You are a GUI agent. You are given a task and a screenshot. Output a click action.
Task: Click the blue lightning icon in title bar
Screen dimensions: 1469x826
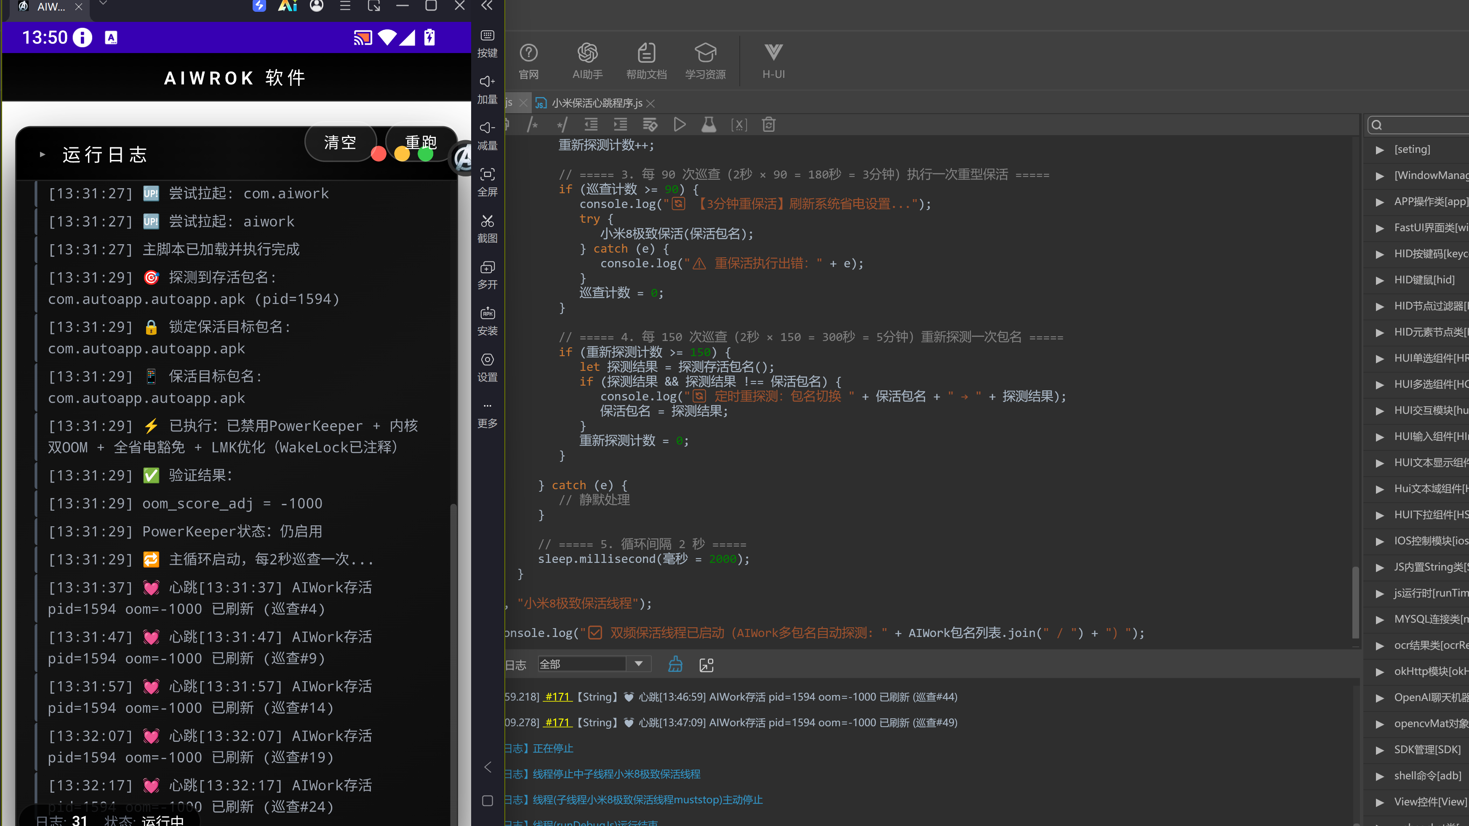pyautogui.click(x=259, y=6)
